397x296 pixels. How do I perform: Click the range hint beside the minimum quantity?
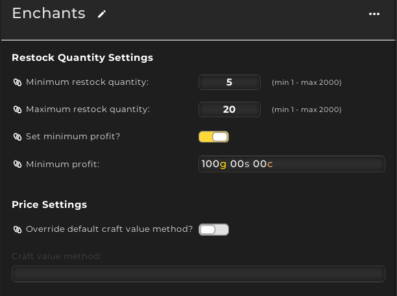pyautogui.click(x=307, y=82)
